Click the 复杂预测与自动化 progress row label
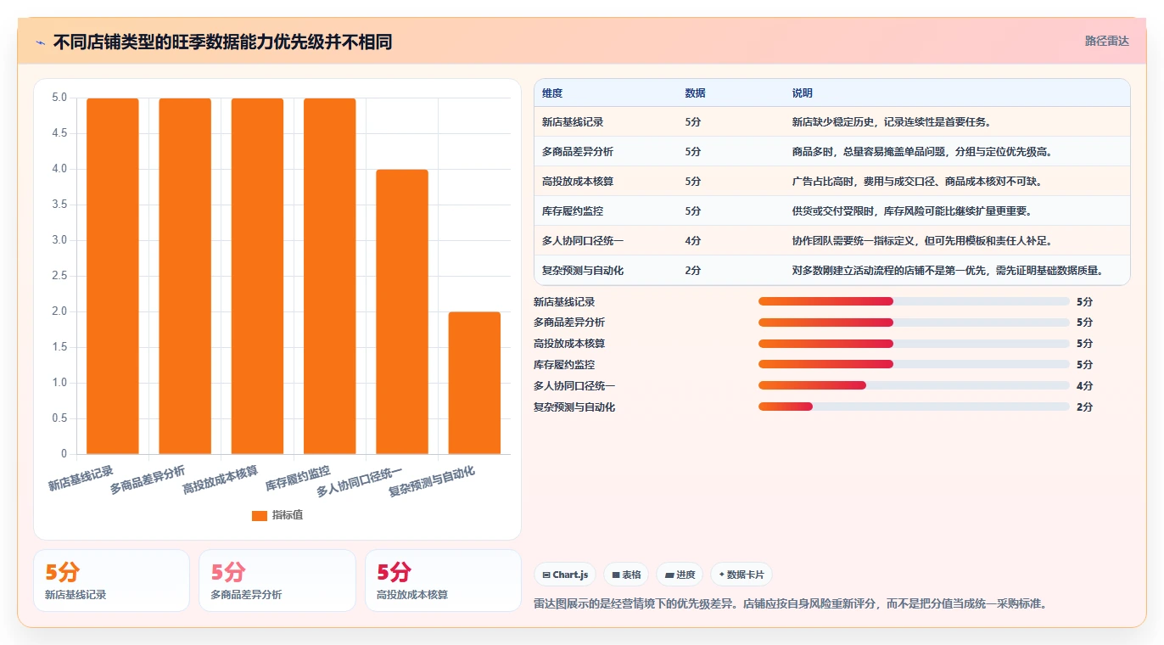Screen dimensions: 1164x645 [x=574, y=407]
